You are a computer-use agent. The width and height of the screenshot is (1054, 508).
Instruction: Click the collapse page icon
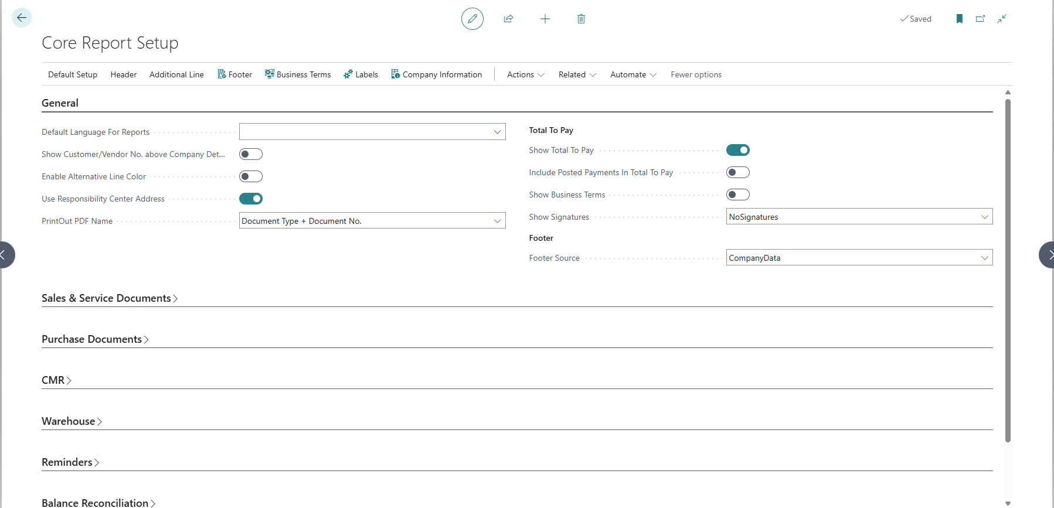pyautogui.click(x=1002, y=19)
